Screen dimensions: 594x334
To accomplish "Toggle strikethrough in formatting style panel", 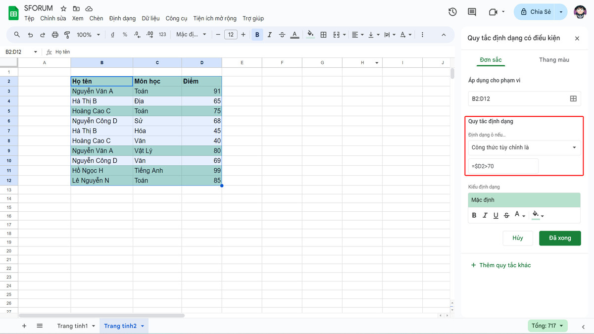I will coord(506,215).
